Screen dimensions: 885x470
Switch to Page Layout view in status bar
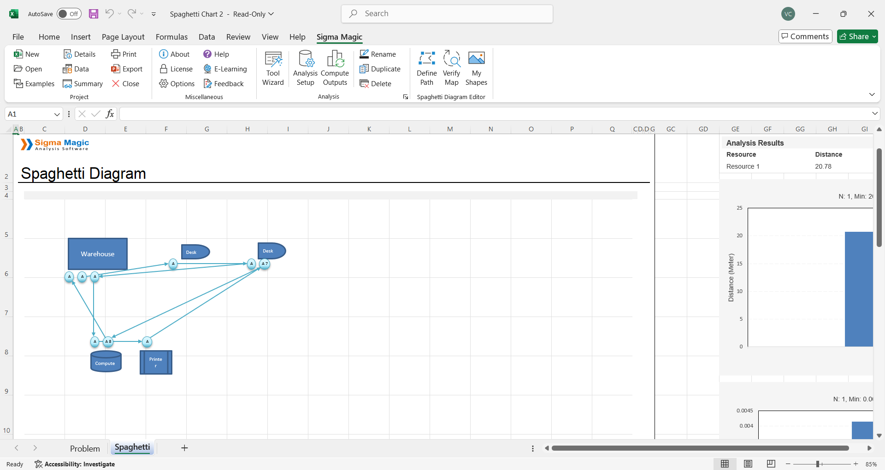[748, 464]
